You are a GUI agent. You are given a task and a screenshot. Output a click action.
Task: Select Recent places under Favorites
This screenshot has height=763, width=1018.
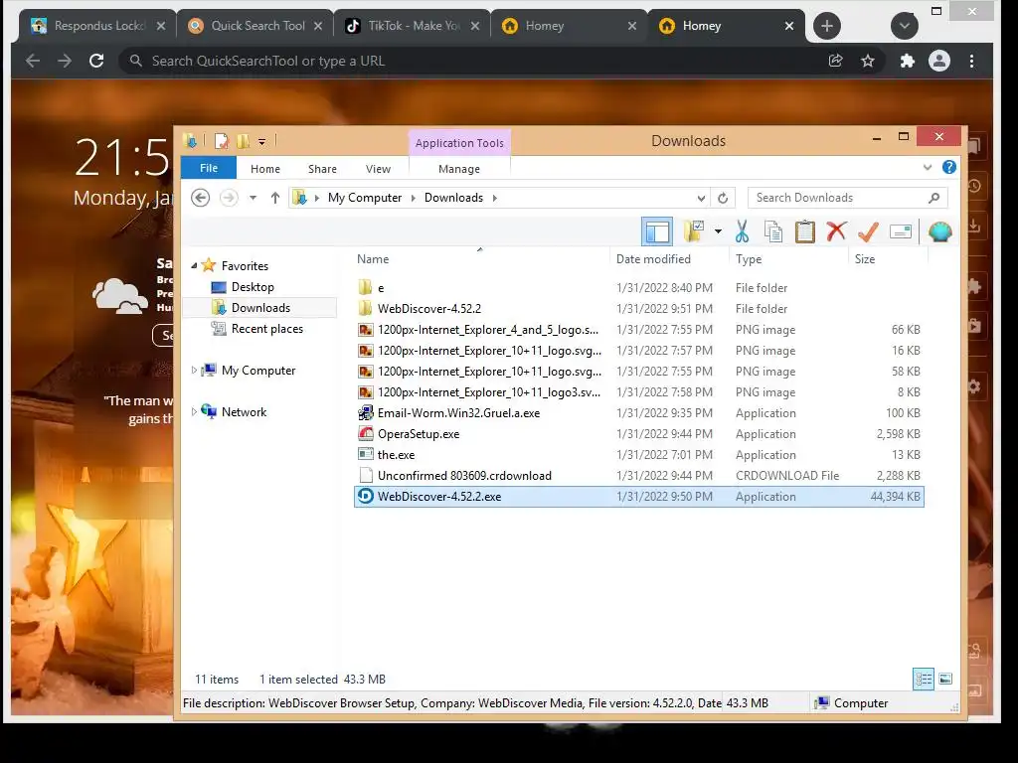click(266, 328)
